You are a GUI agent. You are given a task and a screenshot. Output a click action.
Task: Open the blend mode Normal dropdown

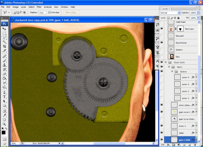coord(170,13)
